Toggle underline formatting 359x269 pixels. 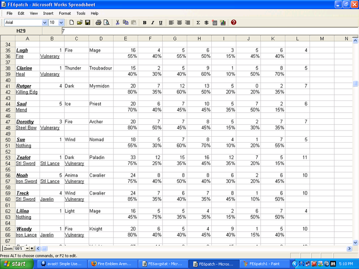point(161,22)
